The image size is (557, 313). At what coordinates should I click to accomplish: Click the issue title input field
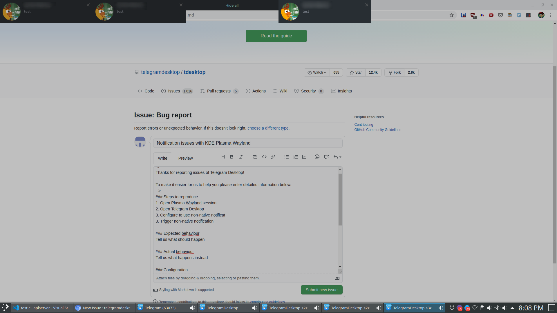tap(247, 143)
